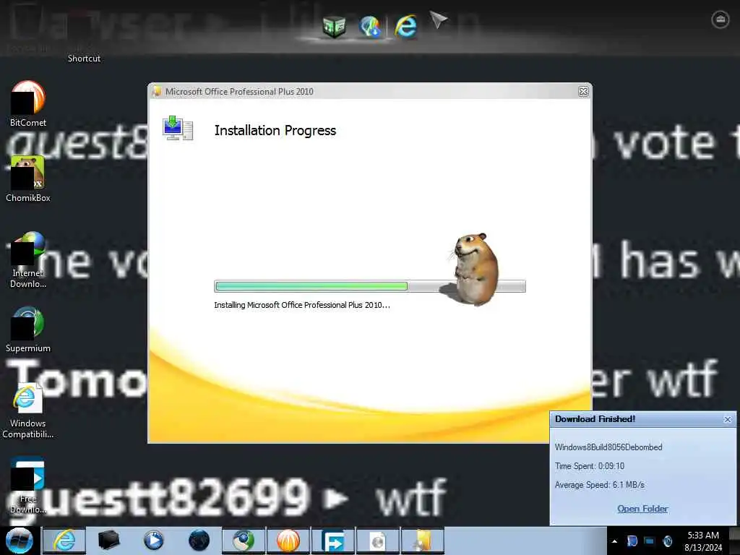Open the Supermium browser desktop icon
This screenshot has height=555, width=740.
pos(28,330)
